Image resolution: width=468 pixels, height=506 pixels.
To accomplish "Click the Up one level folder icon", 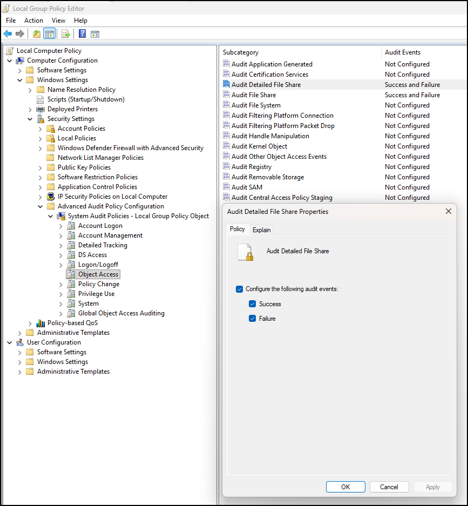I will coord(37,33).
